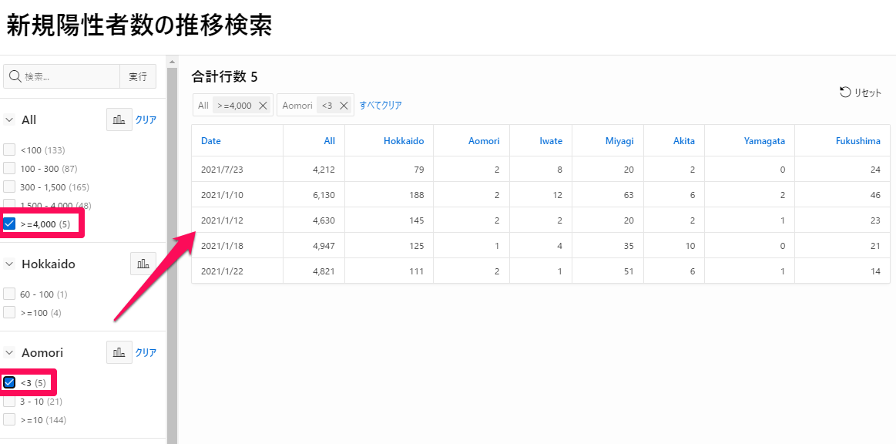Click the 実行 search button
Image resolution: width=896 pixels, height=444 pixels.
[138, 76]
